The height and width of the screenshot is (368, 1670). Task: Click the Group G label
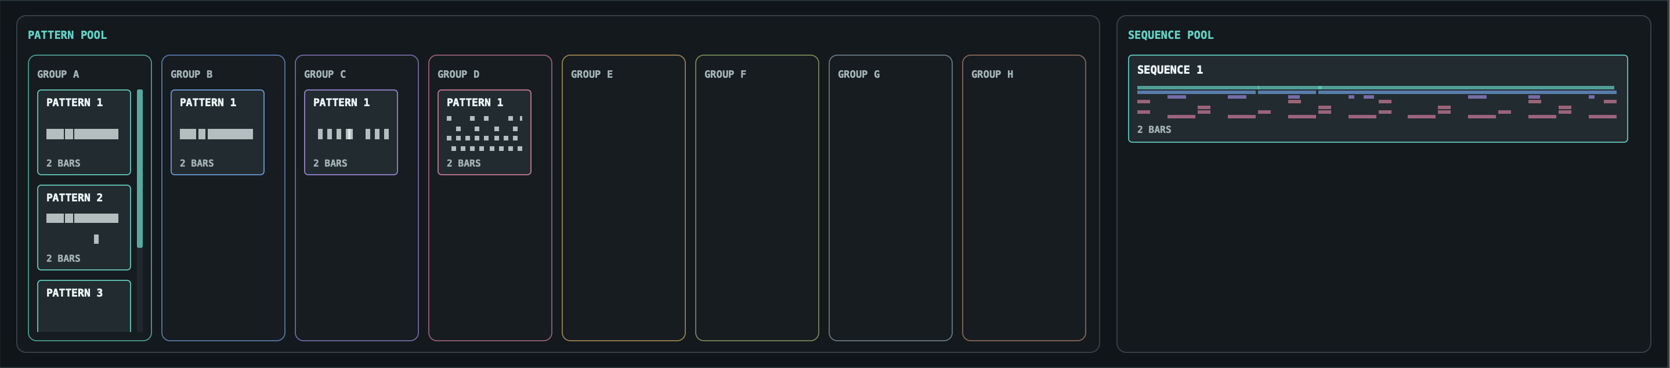click(x=859, y=74)
